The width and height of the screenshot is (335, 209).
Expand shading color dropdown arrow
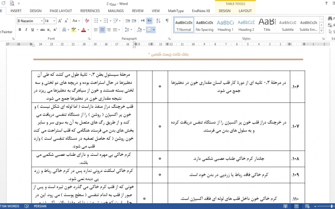144,30
